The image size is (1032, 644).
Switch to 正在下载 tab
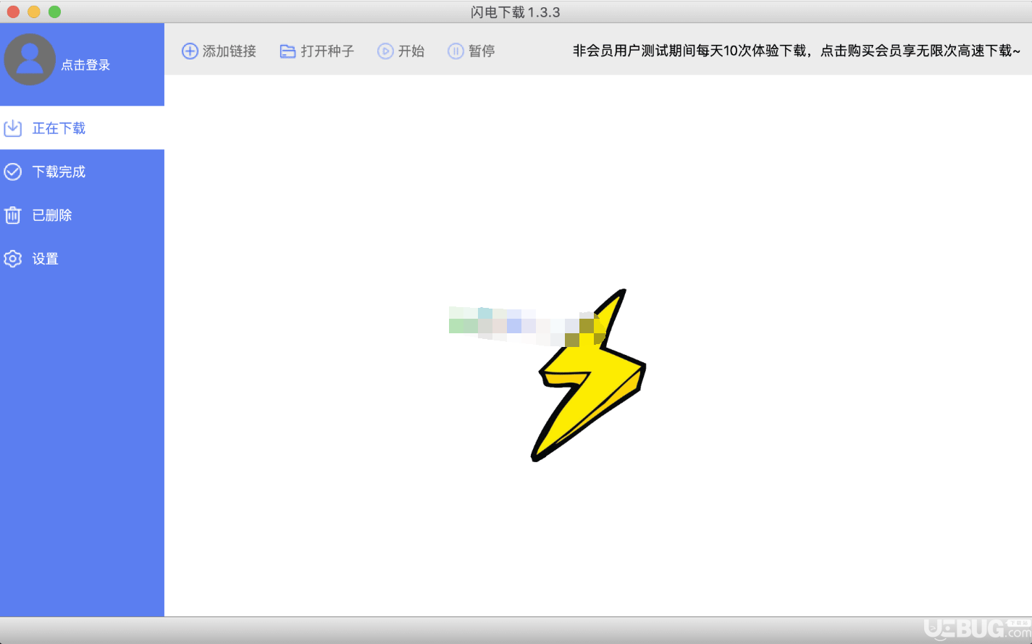pyautogui.click(x=82, y=128)
